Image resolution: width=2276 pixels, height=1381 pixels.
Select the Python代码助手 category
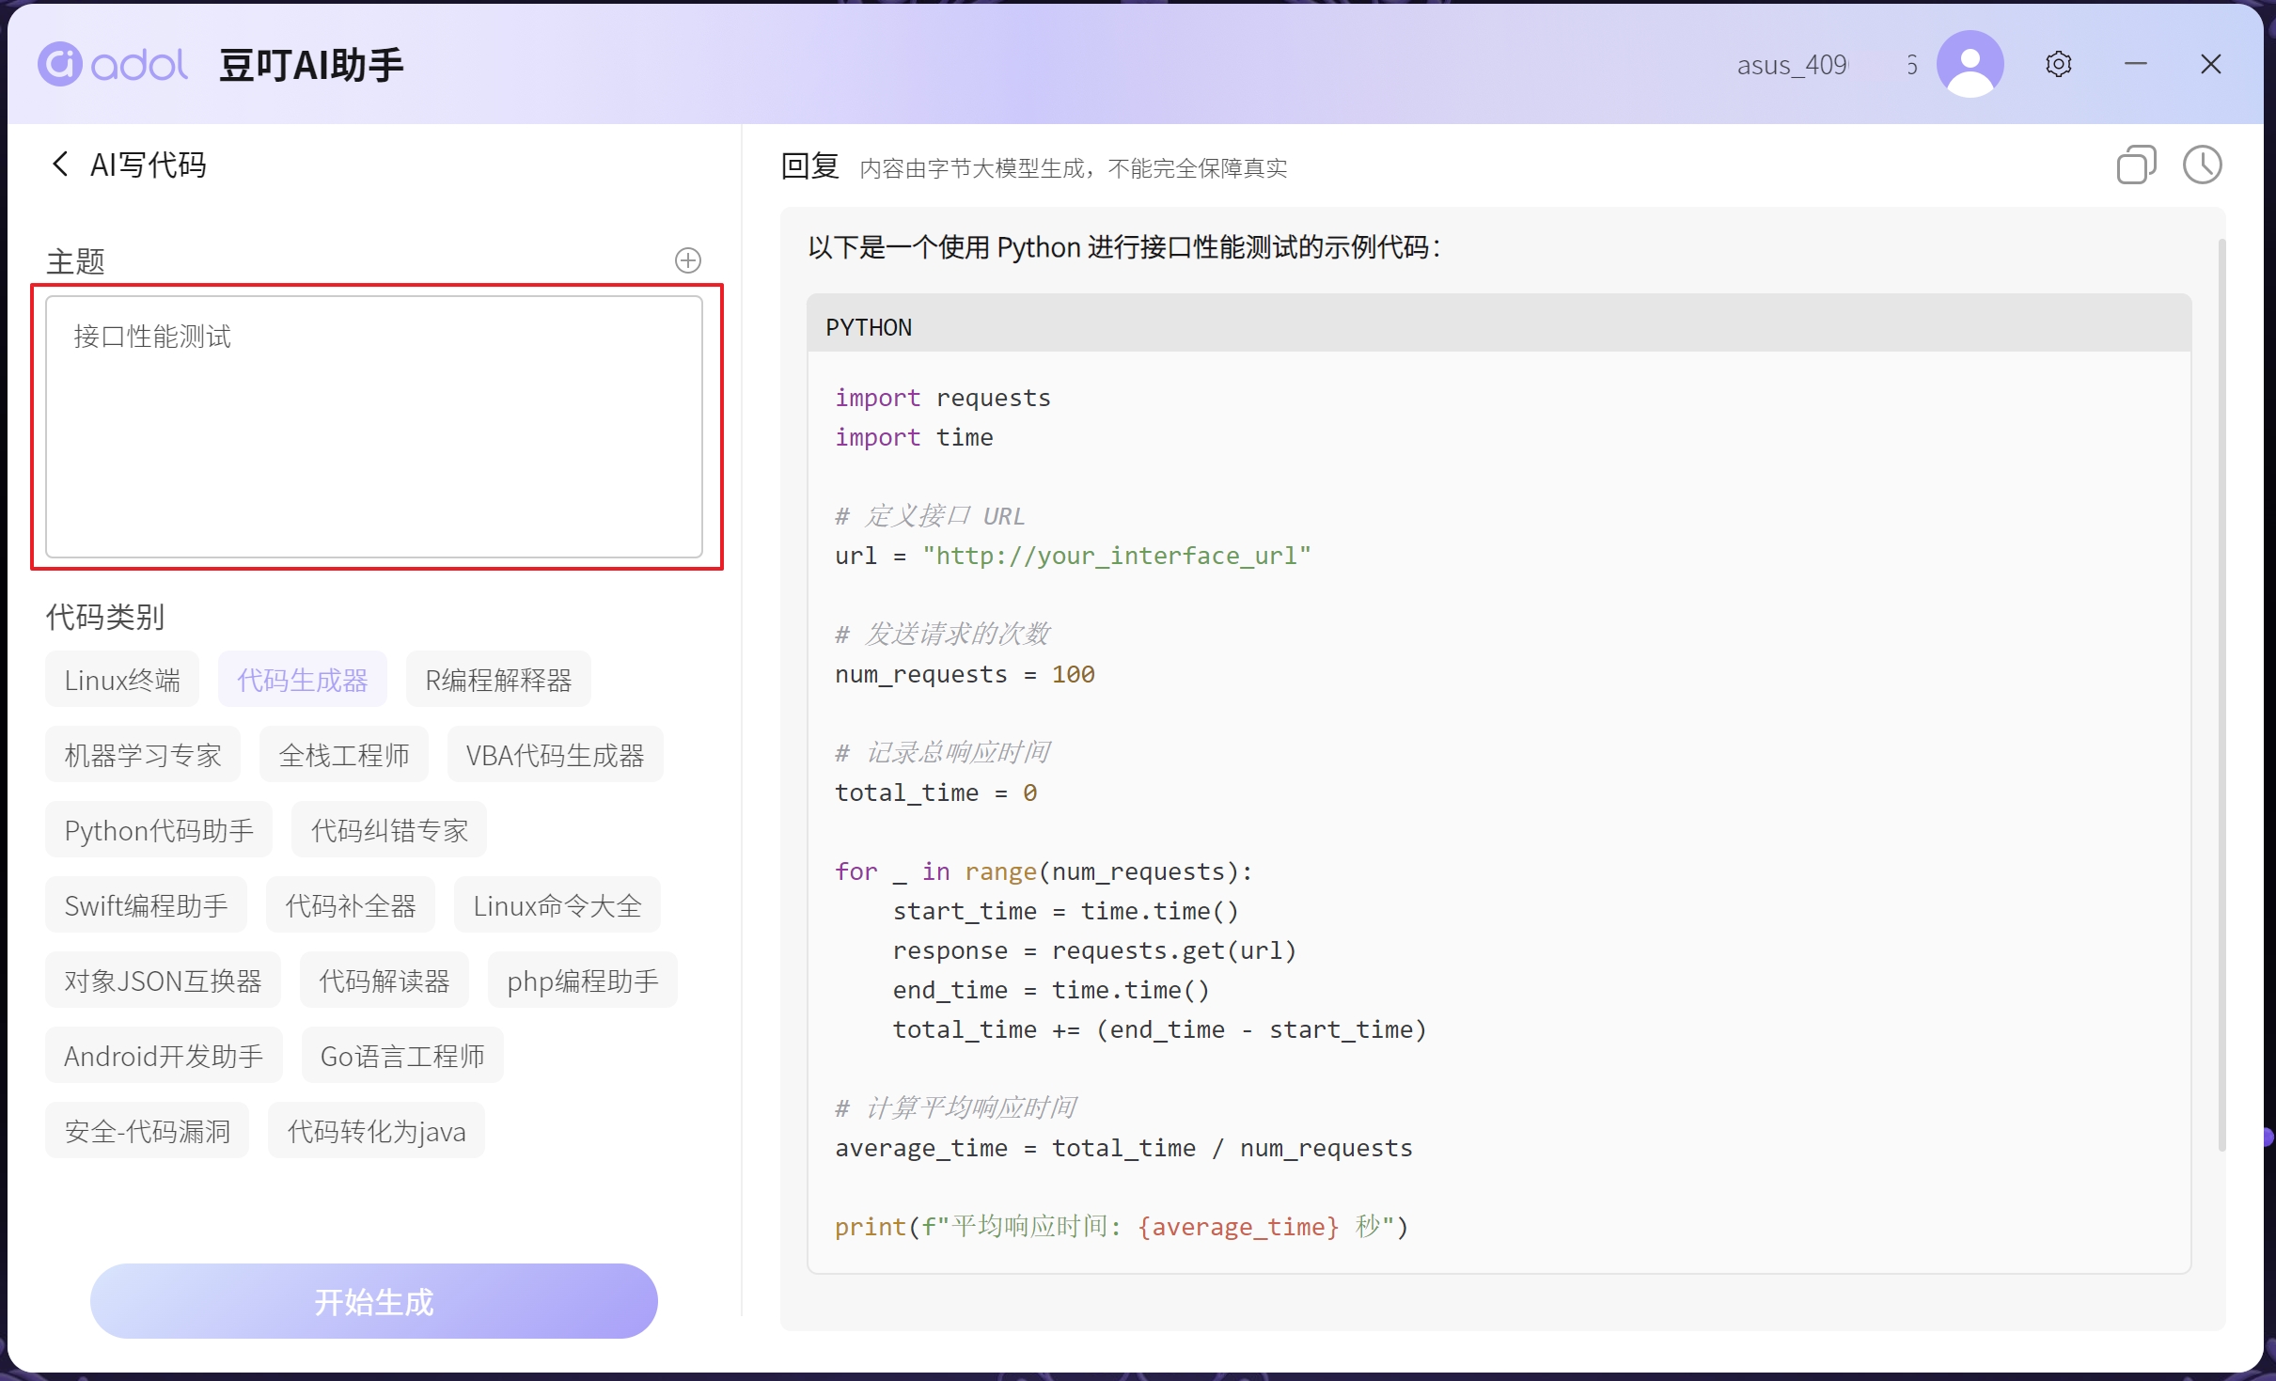(159, 830)
